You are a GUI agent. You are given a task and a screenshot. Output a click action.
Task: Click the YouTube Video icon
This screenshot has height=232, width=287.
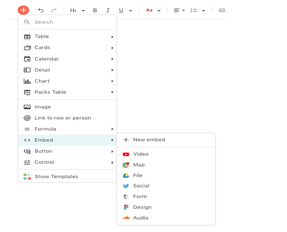coord(126,154)
